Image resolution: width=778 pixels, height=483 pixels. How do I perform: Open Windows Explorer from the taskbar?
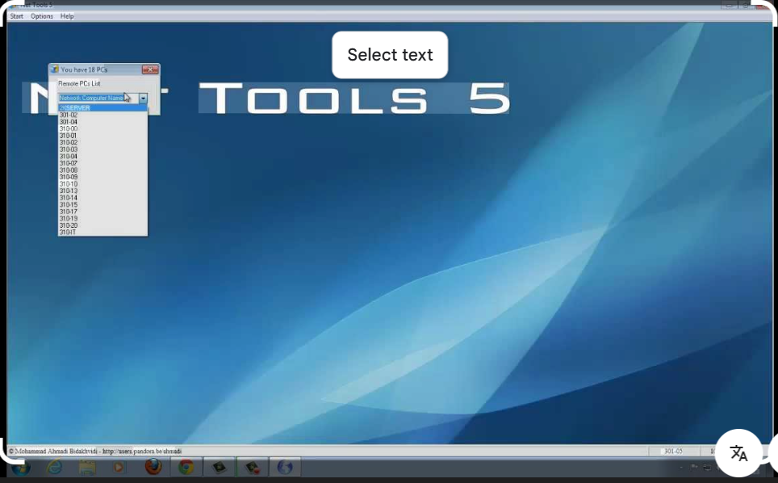pos(86,467)
